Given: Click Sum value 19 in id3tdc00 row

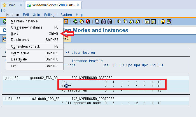Looking at the screenshot, I should [160, 103].
